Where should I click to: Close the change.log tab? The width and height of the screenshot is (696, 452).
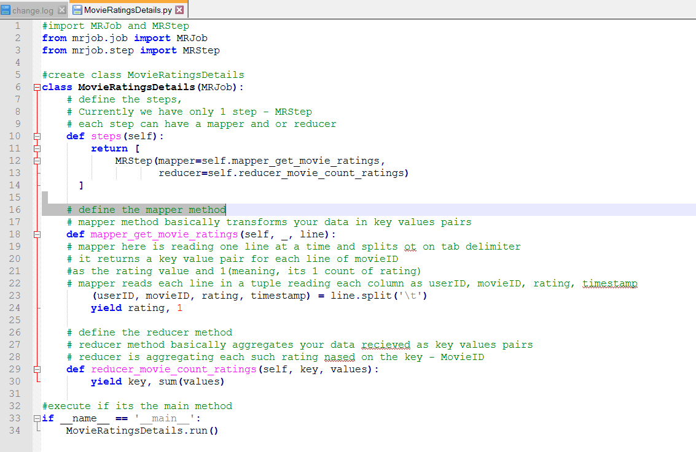(62, 10)
